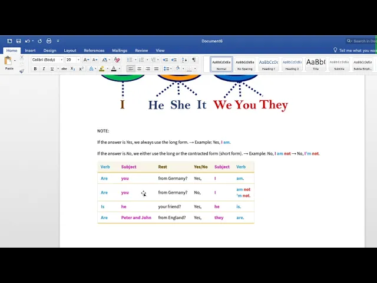Screen dimensions: 377x283
Task: Open the References tab
Action: (x=94, y=51)
